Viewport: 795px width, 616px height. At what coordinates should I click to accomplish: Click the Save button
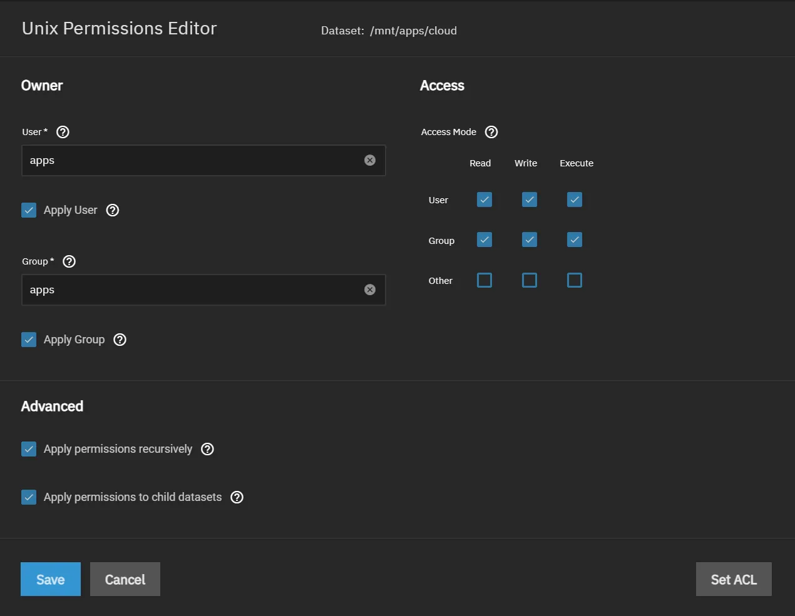(51, 579)
